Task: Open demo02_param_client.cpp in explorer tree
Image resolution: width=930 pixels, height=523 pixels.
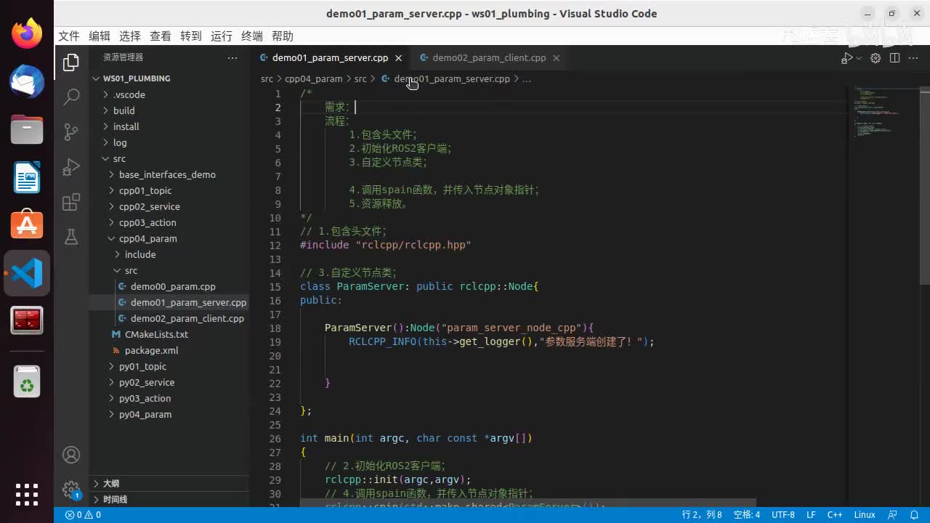Action: [x=169, y=318]
